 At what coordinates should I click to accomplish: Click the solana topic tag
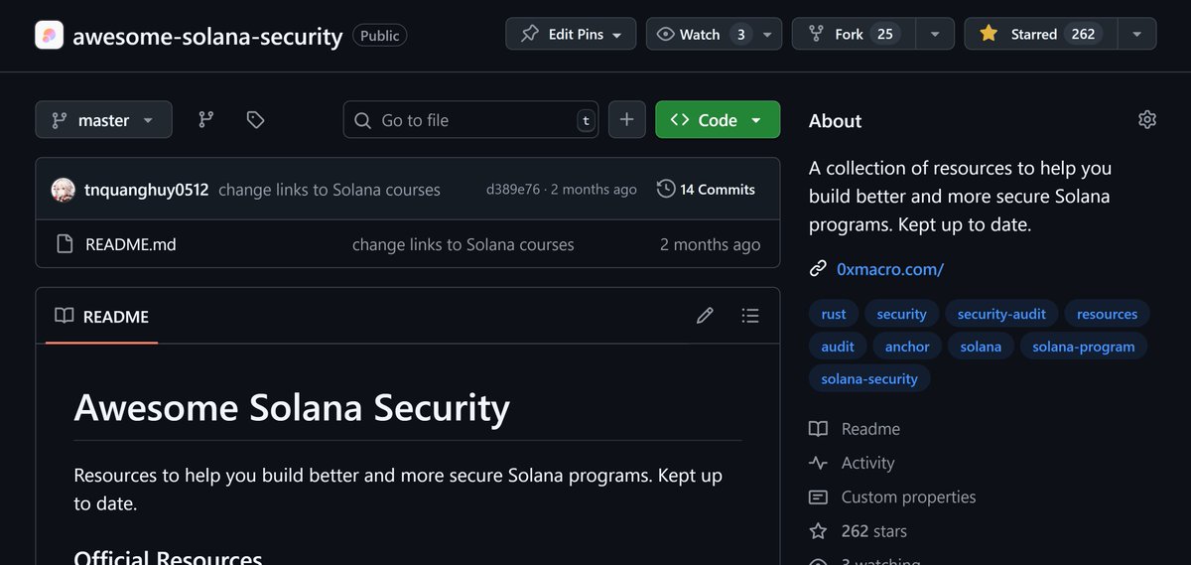pyautogui.click(x=981, y=347)
